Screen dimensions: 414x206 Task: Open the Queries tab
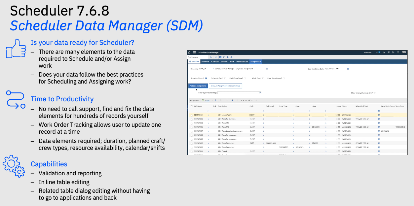[x=224, y=61]
